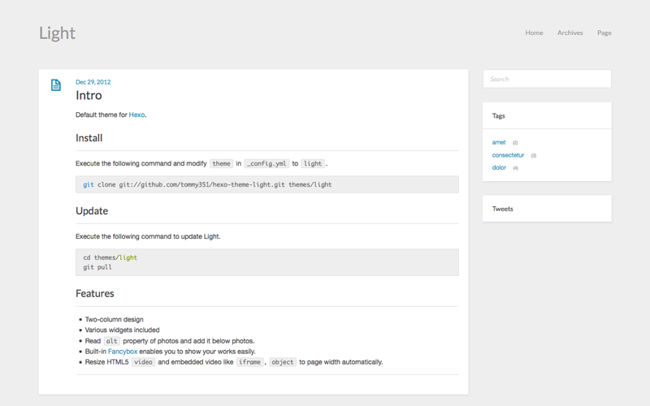This screenshot has height=406, width=650.
Task: Choose the dolor tag
Action: click(x=499, y=168)
